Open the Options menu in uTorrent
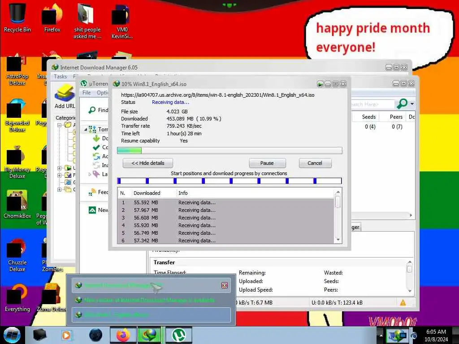Image resolution: width=459 pixels, height=344 pixels. point(103,93)
